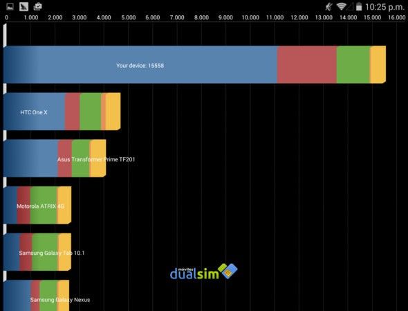Select the Samsung Galaxy Tab 10.1 label

coord(52,253)
